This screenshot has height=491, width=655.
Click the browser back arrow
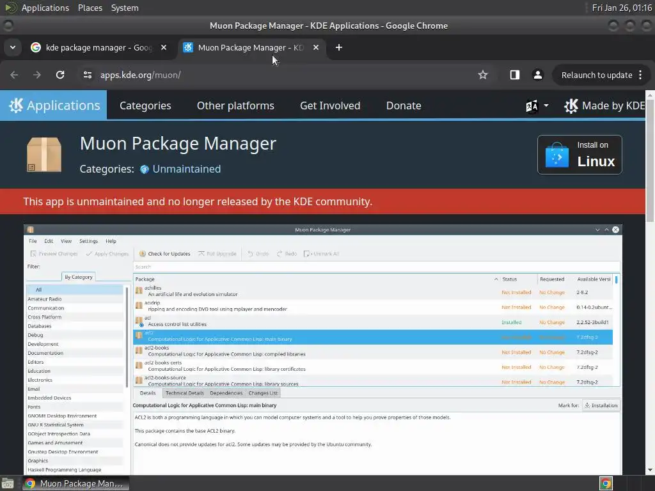pyautogui.click(x=14, y=75)
